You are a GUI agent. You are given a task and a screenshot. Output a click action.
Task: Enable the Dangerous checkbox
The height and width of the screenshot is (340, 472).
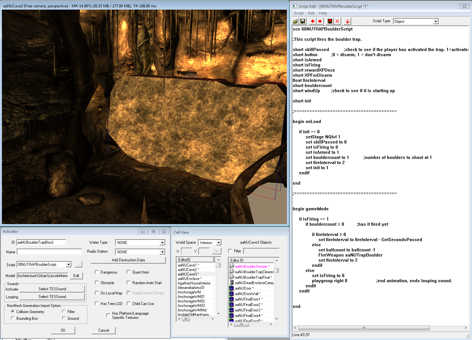[97, 272]
